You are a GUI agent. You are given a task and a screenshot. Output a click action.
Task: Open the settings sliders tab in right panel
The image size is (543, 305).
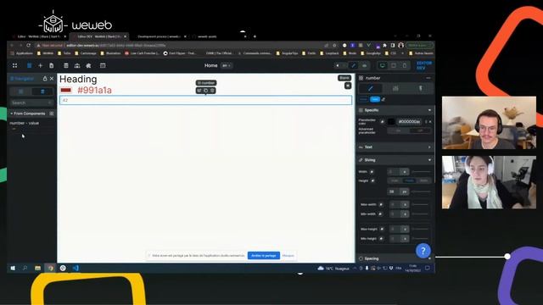coord(395,88)
